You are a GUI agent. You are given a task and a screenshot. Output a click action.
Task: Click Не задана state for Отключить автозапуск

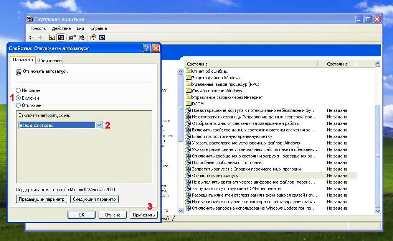point(337,175)
